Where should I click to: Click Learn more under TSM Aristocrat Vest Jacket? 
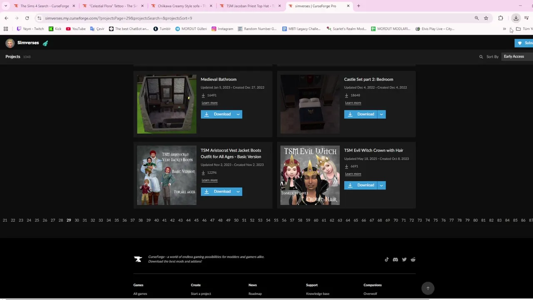209,180
